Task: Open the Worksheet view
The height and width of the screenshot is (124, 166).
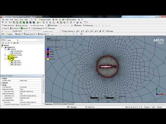Action: coord(71,20)
